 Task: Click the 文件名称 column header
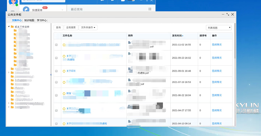coord(67,36)
